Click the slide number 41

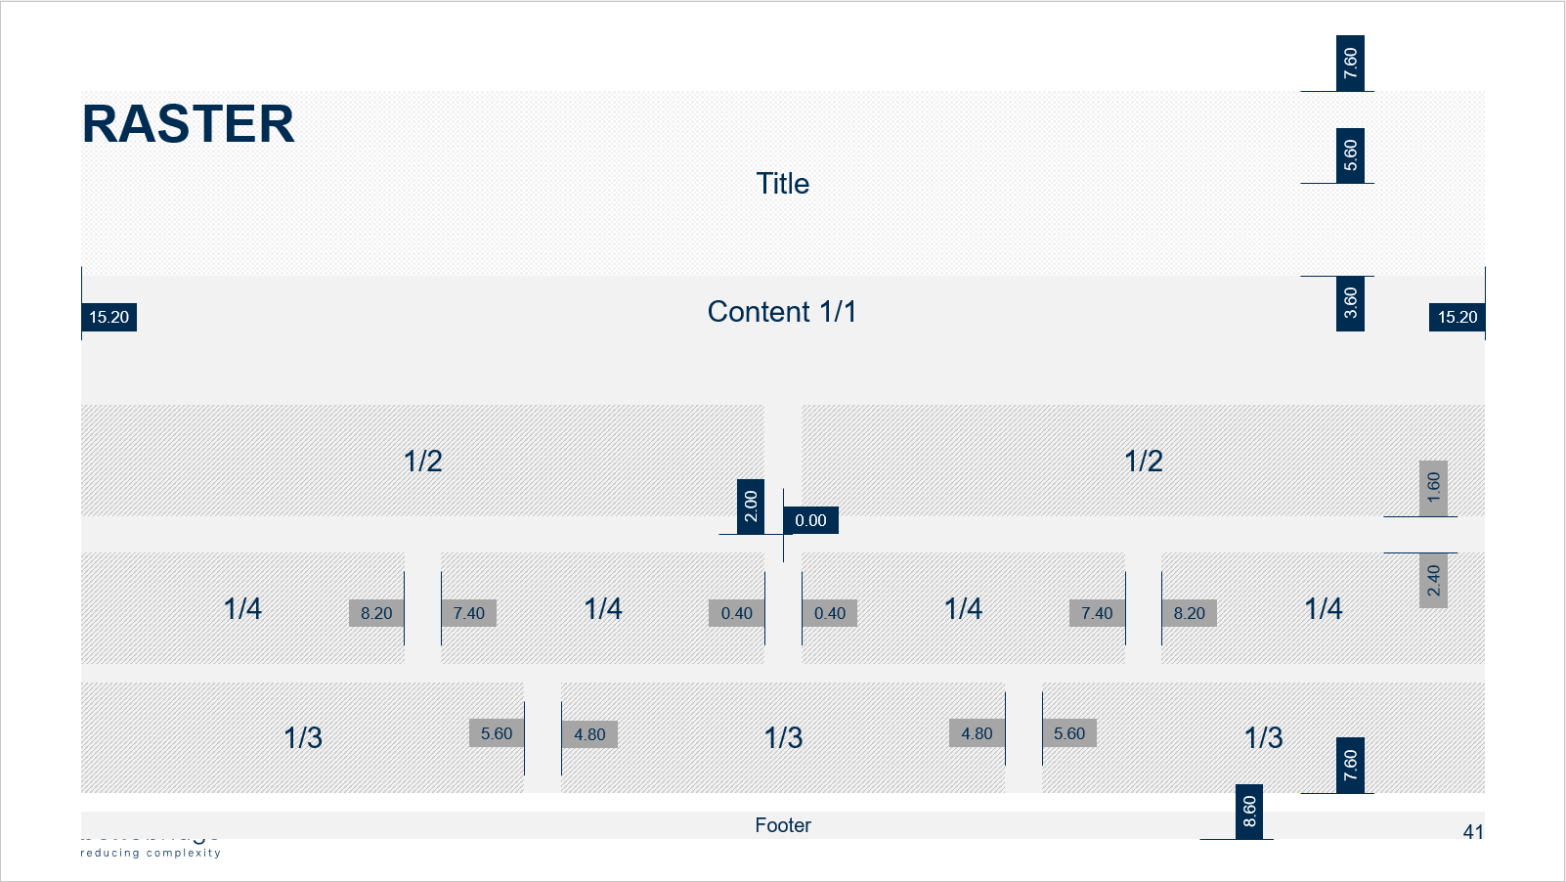pyautogui.click(x=1473, y=832)
